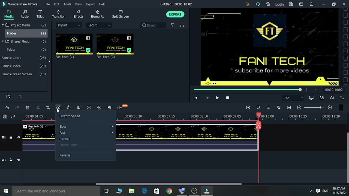Click the preview progress slider handle
This screenshot has height=196, width=349.
[x=300, y=90]
